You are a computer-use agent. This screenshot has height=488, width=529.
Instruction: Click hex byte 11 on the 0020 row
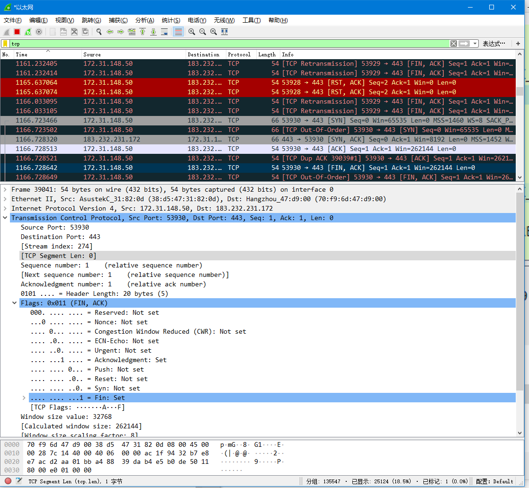205,461
